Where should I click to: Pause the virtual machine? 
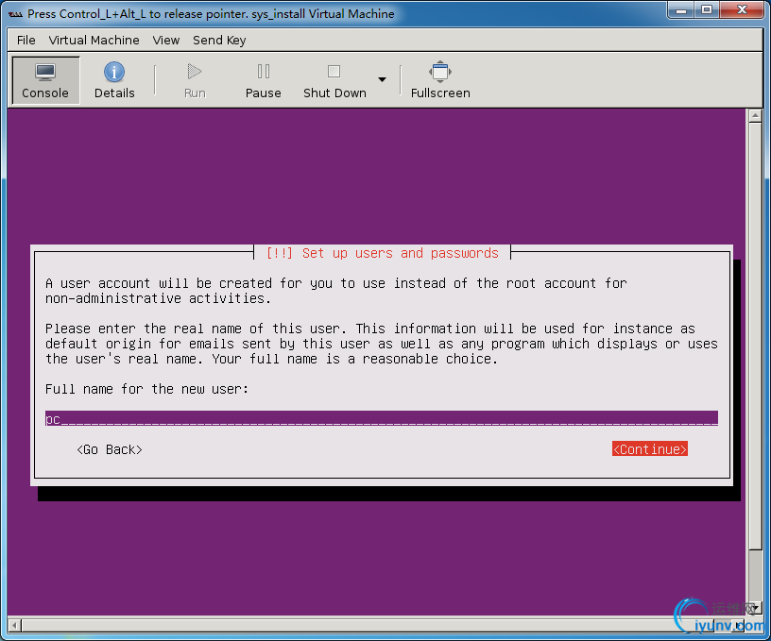click(263, 80)
